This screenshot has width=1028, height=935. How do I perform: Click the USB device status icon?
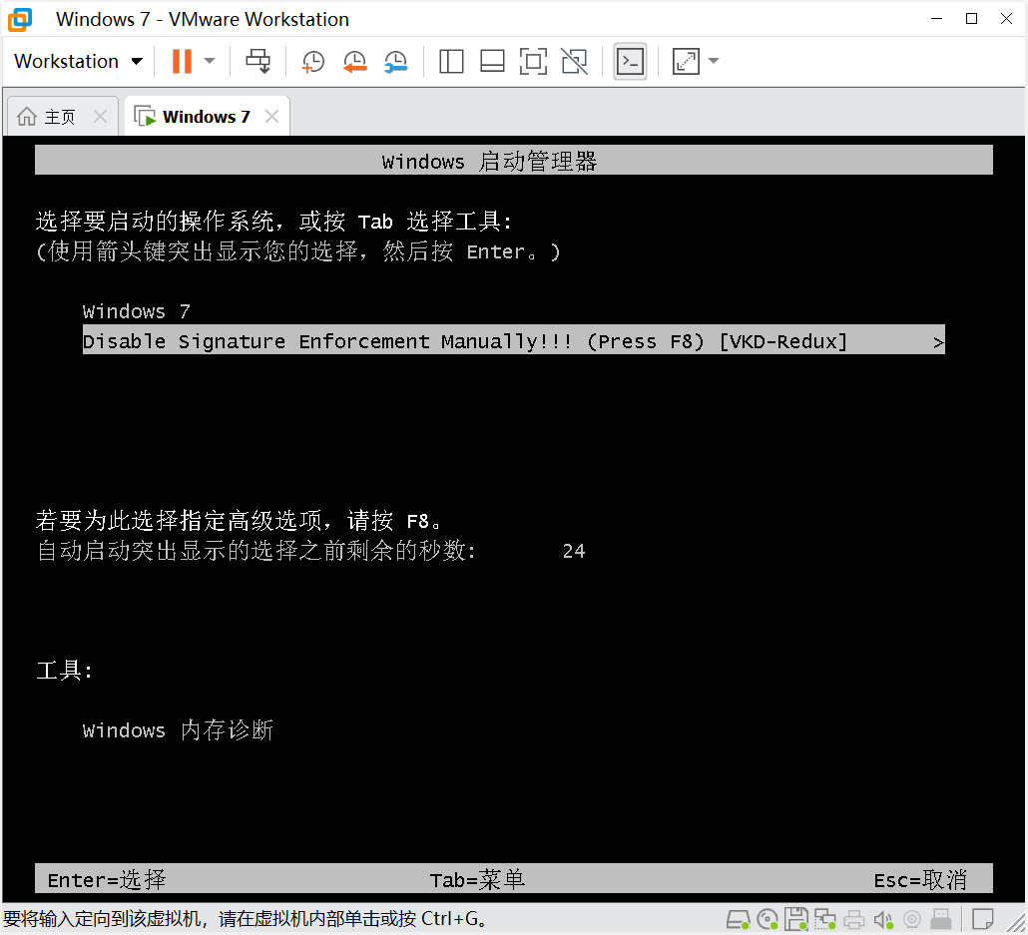click(941, 919)
